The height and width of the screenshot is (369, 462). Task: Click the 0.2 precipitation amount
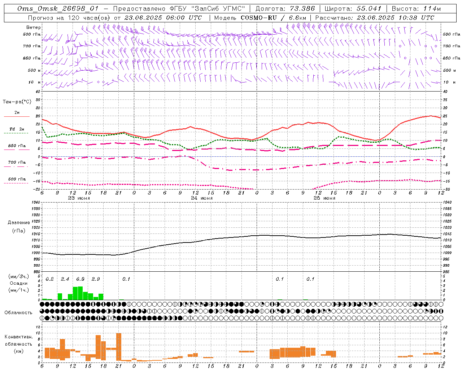point(49,279)
